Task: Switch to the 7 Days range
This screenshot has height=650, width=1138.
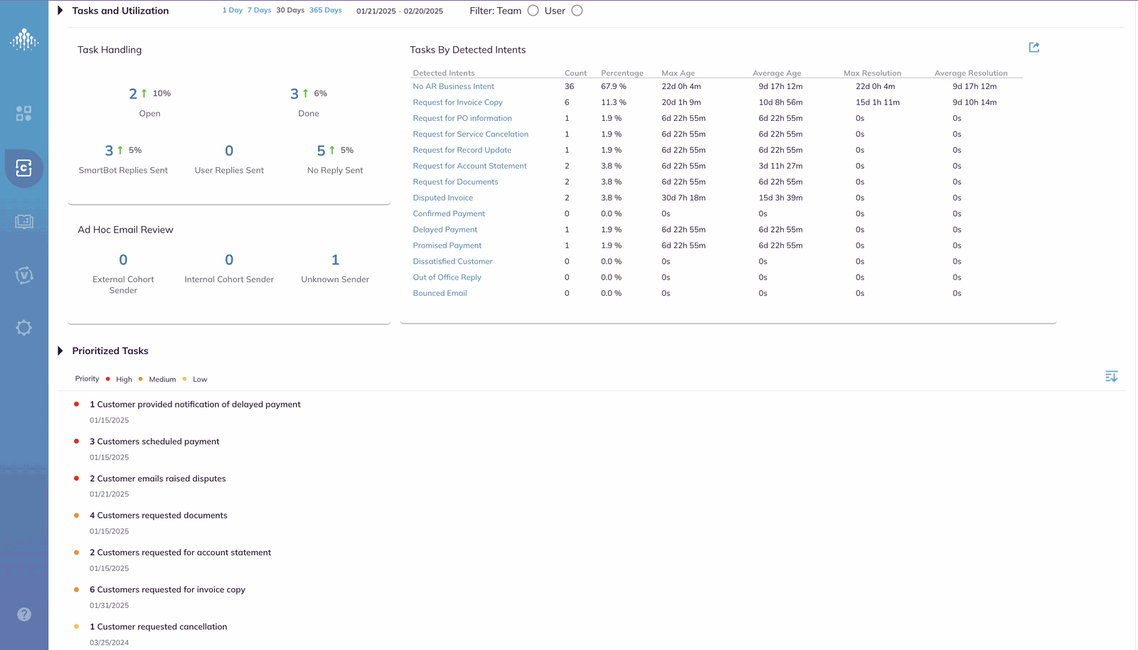Action: [x=260, y=11]
